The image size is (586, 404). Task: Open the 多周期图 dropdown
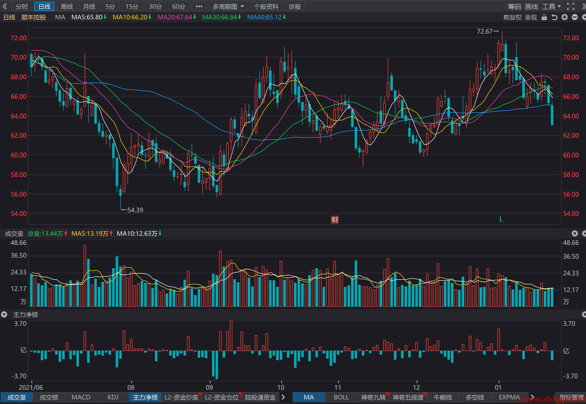coord(228,7)
